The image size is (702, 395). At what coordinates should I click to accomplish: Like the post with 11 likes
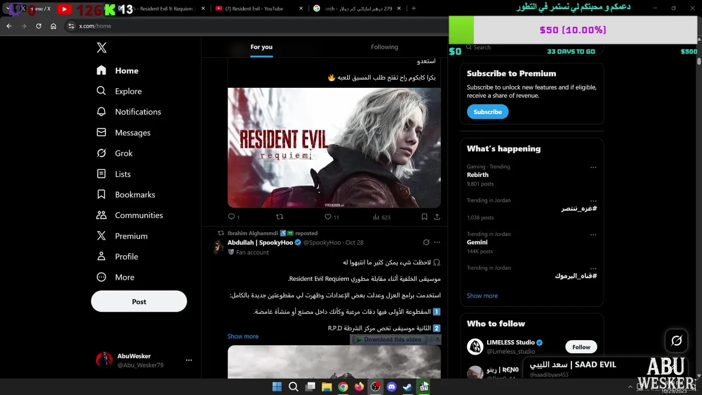[x=331, y=217]
